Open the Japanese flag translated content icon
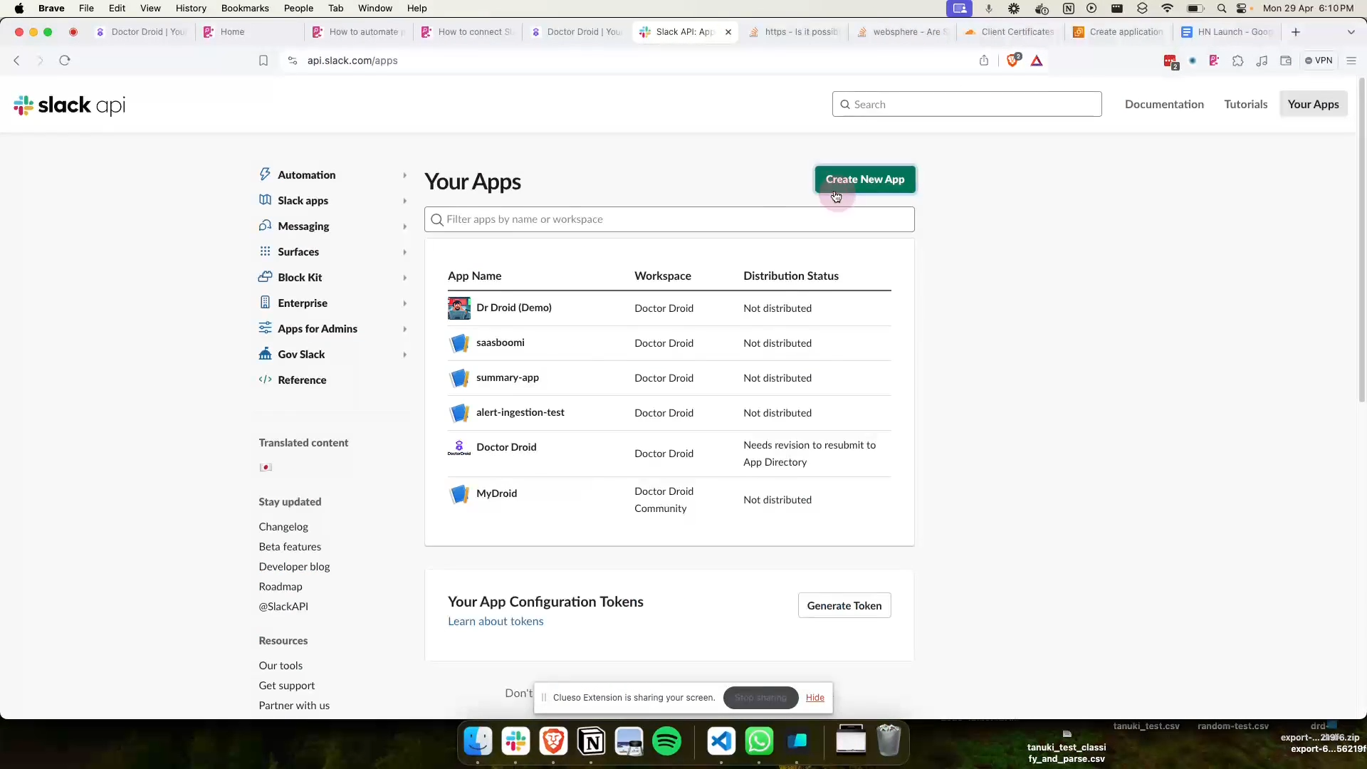Image resolution: width=1367 pixels, height=769 pixels. coord(266,468)
